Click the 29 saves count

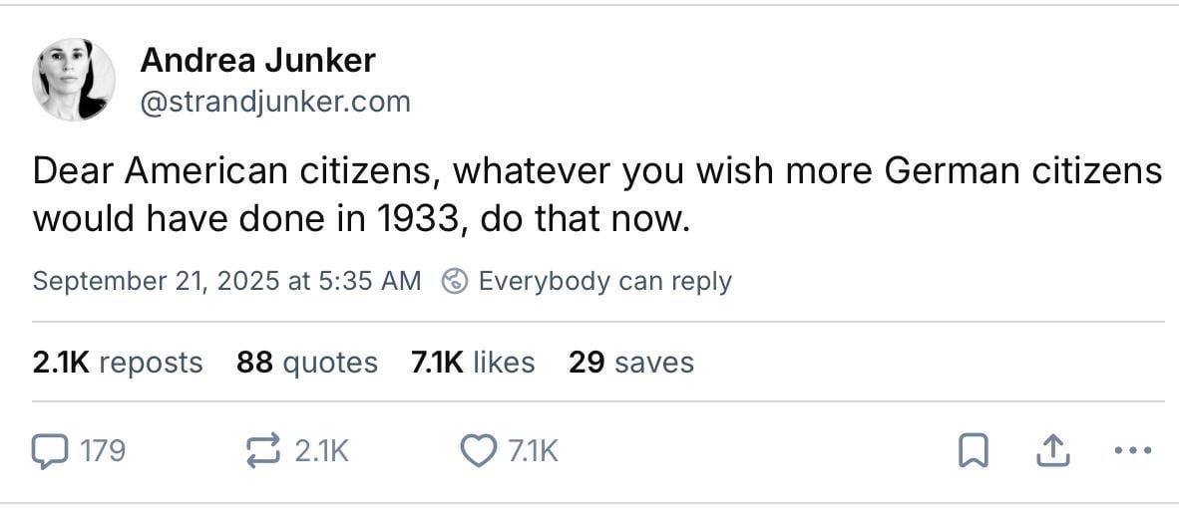coord(630,363)
